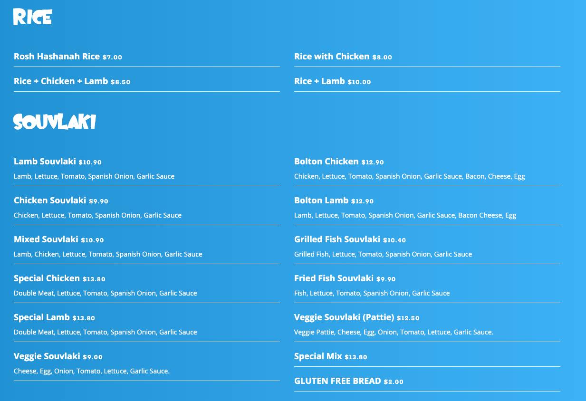
Task: Pick the Bolton Lamb item
Action: (321, 200)
